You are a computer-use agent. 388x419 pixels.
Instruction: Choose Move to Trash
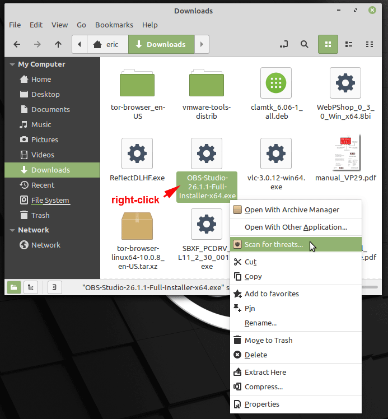[x=296, y=340]
